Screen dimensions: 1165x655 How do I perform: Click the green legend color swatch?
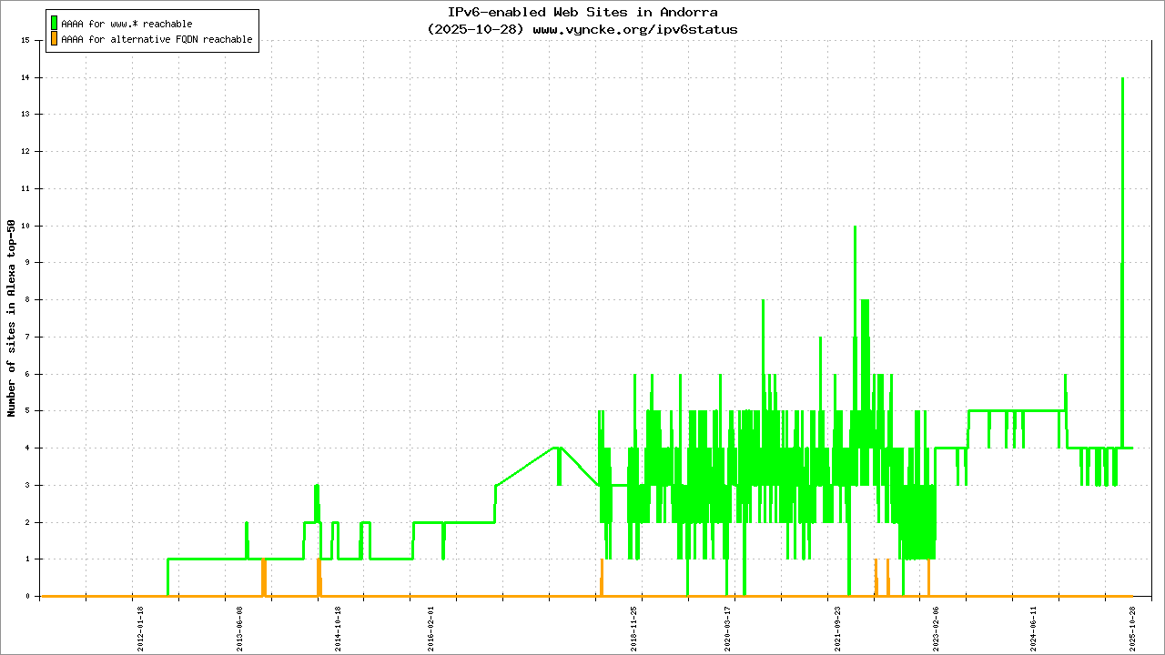55,23
